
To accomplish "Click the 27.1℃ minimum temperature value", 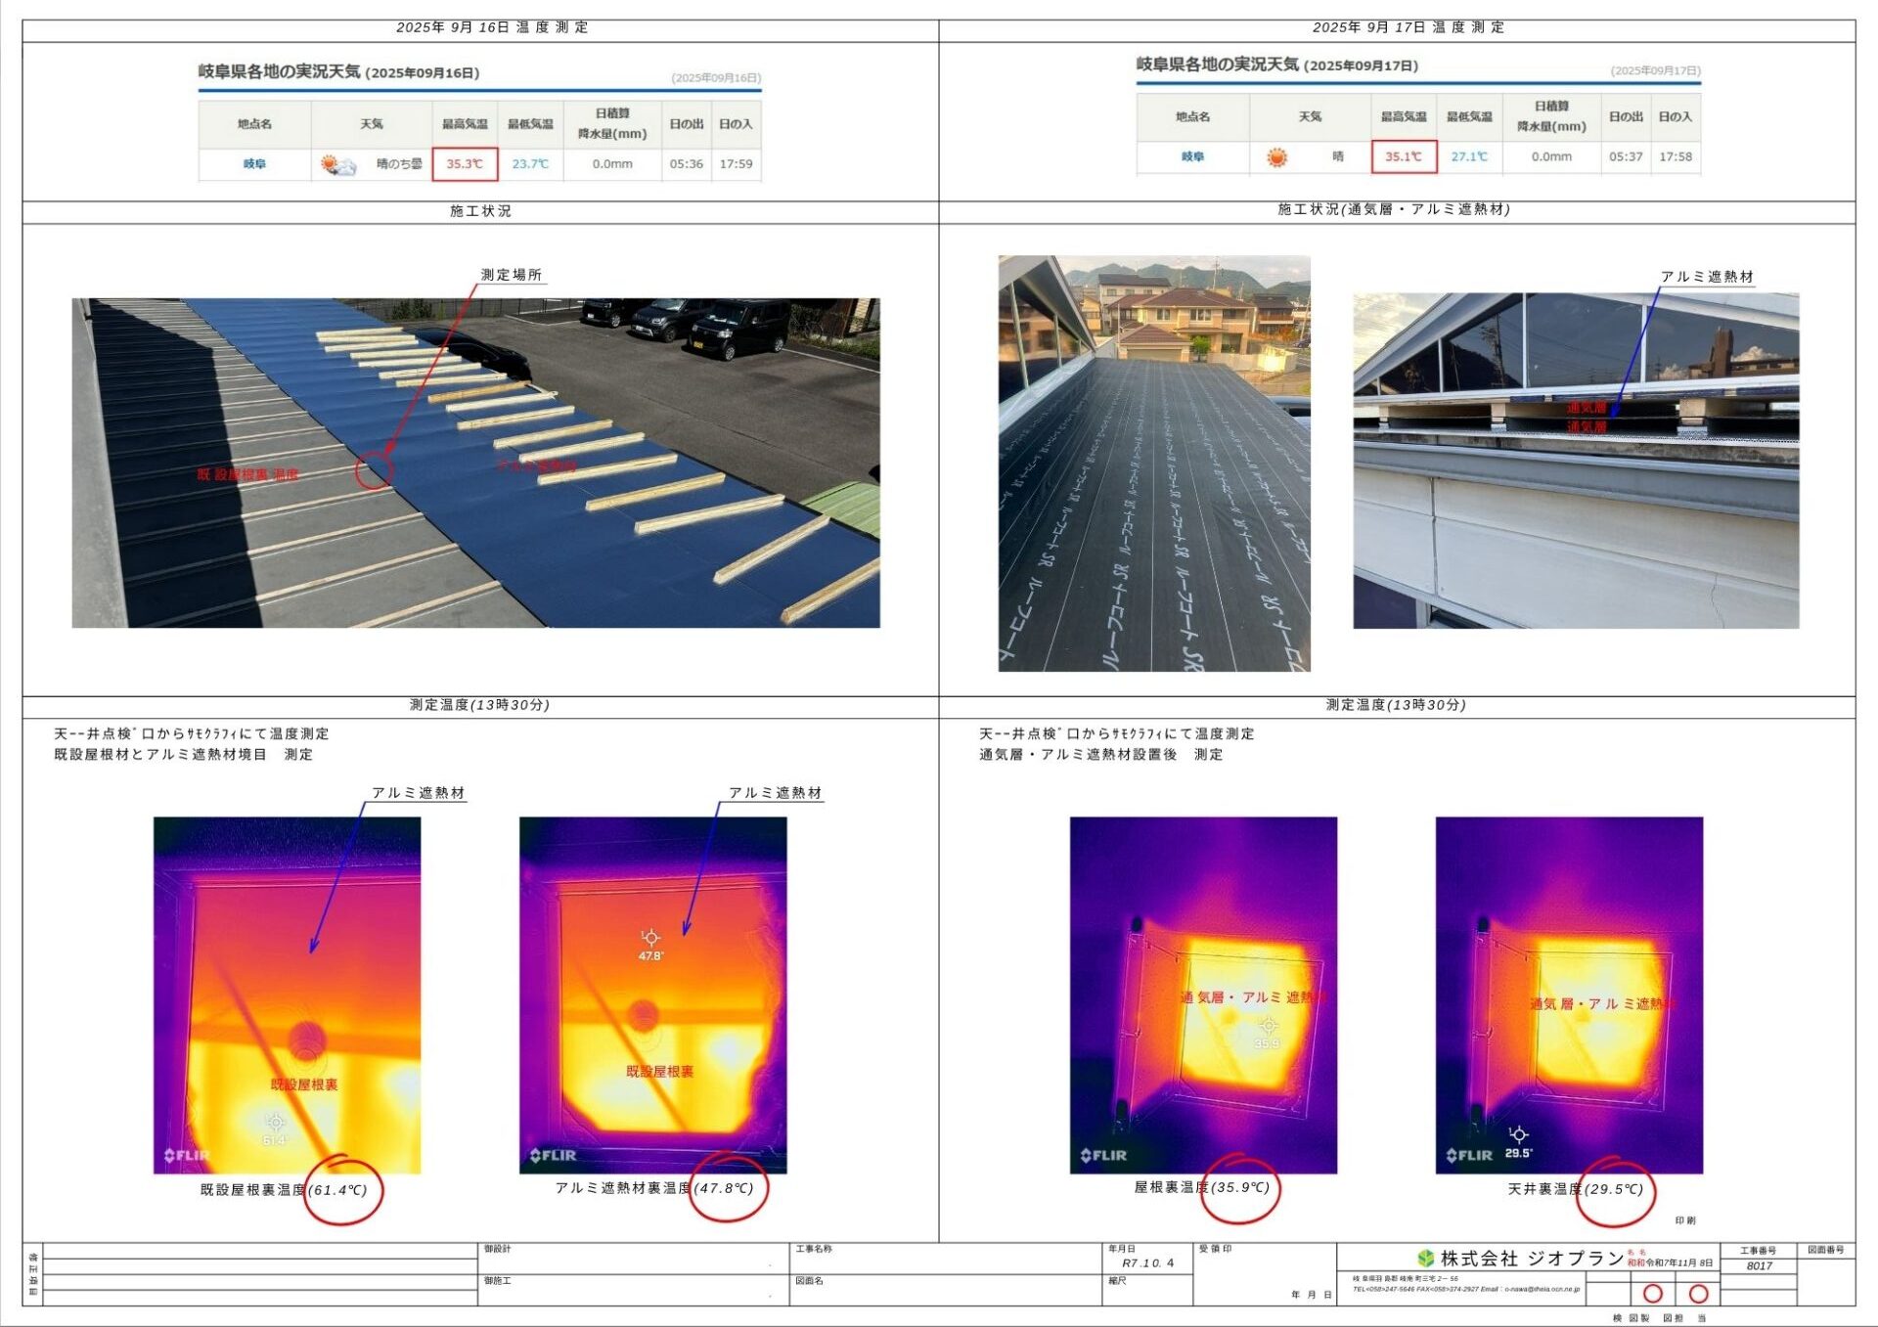I will pos(1468,156).
